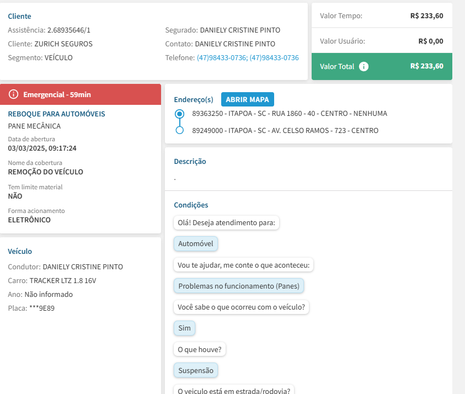This screenshot has height=394, width=465.
Task: Click the red Emergencial - 59min banner
Action: (x=81, y=94)
